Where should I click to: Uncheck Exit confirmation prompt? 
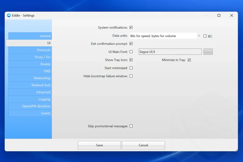click(131, 44)
